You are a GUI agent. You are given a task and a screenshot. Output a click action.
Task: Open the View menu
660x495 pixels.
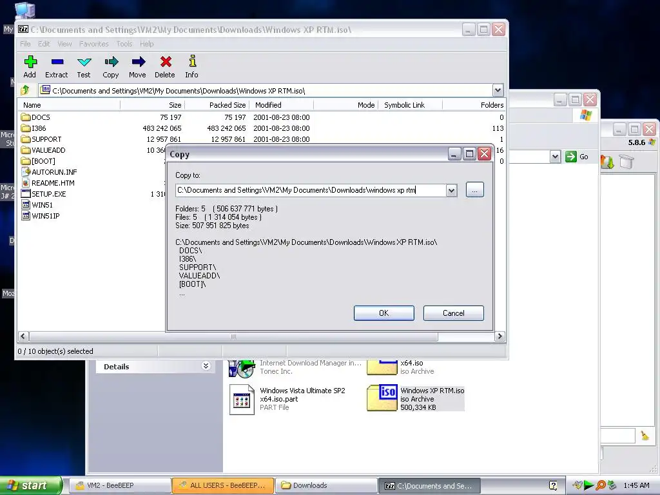64,44
